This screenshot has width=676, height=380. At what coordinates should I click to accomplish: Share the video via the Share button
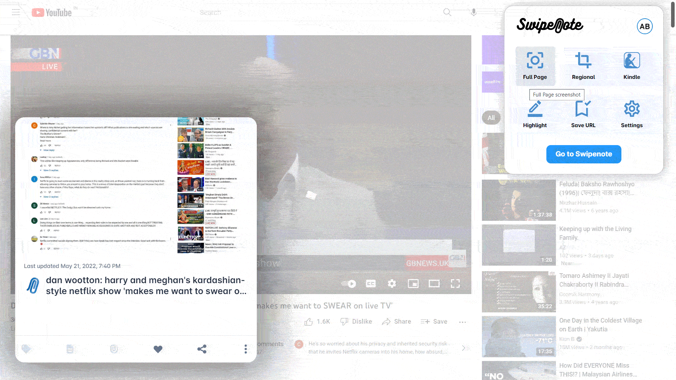[x=397, y=322]
